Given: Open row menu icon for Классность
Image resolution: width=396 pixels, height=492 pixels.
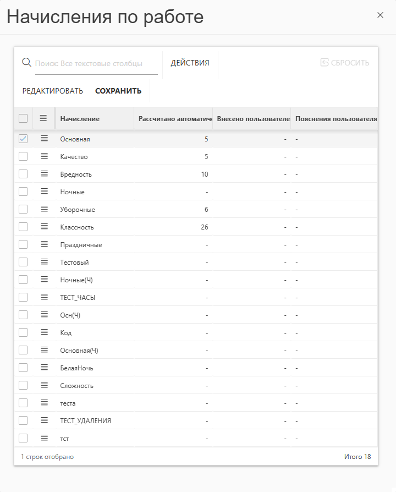Looking at the screenshot, I should pos(43,227).
